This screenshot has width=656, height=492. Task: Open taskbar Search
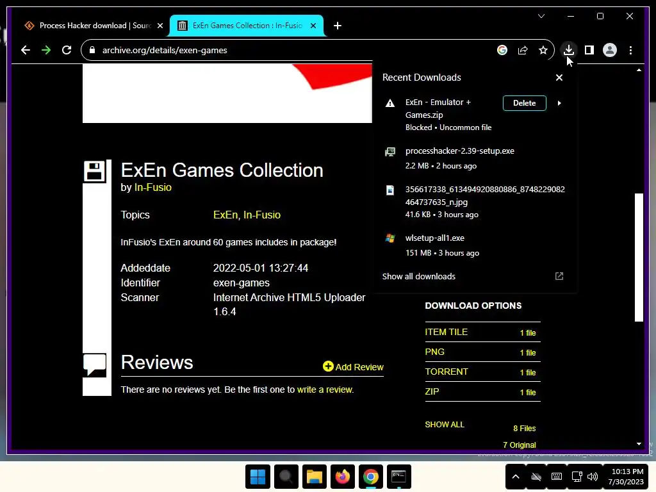point(286,477)
